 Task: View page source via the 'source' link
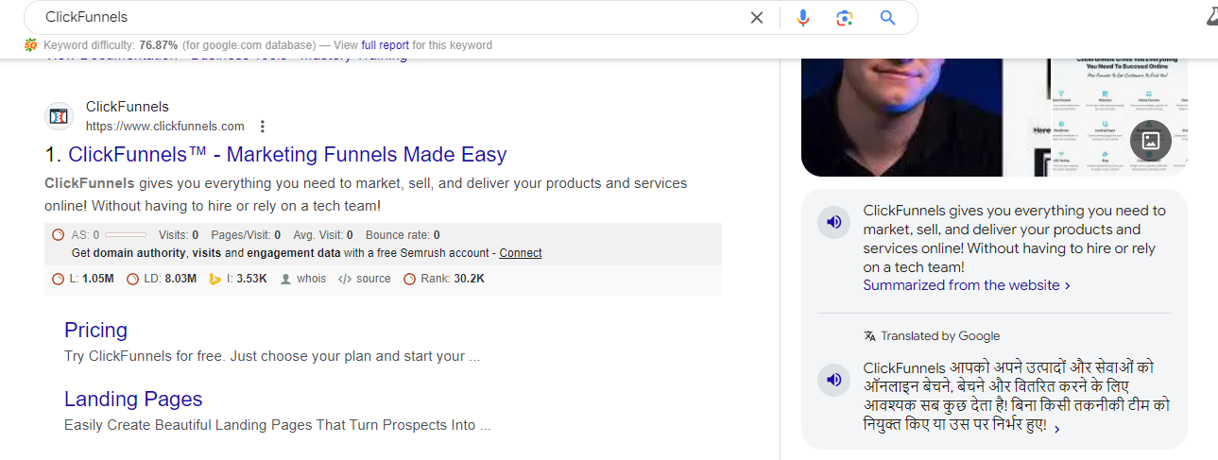(372, 279)
